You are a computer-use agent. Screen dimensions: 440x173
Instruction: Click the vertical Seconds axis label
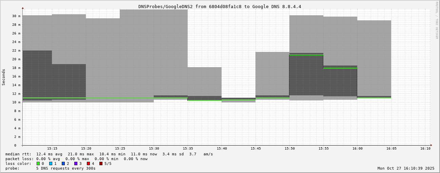pyautogui.click(x=4, y=77)
